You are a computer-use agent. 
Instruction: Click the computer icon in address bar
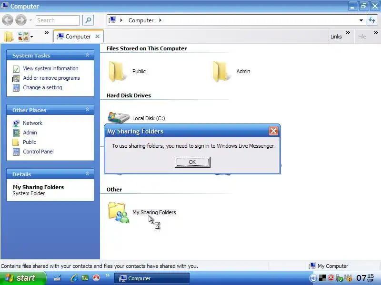click(112, 20)
